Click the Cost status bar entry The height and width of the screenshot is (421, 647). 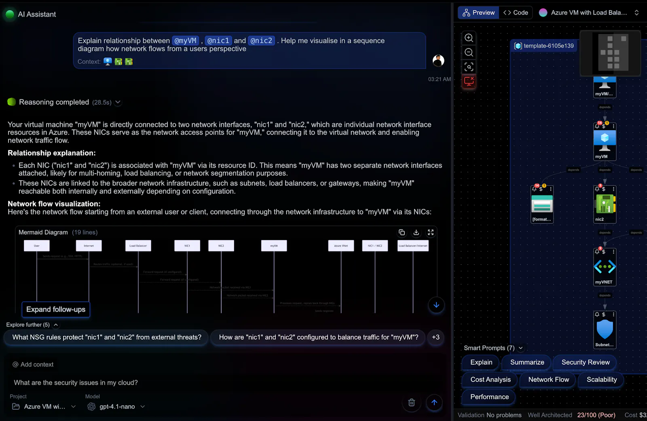(635, 415)
